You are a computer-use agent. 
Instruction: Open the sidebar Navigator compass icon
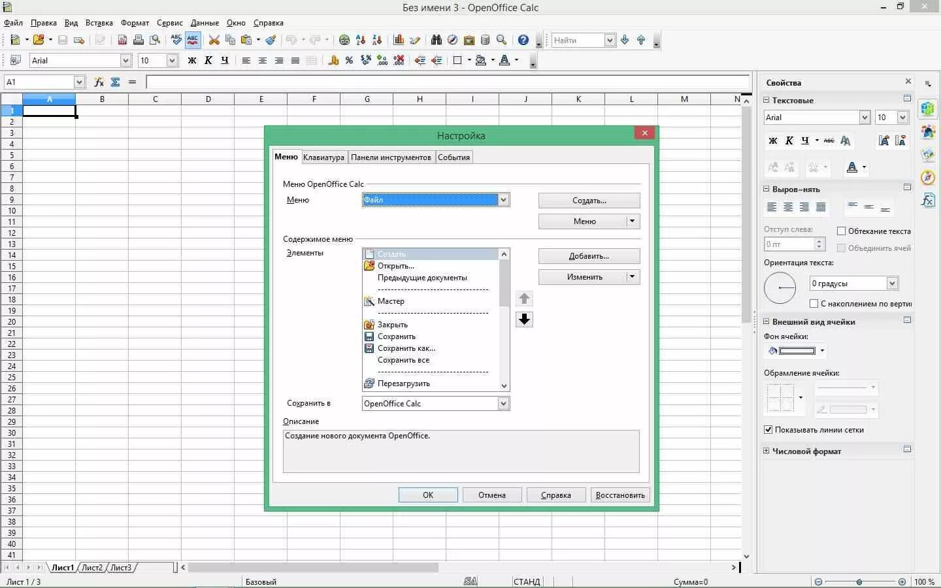point(928,177)
